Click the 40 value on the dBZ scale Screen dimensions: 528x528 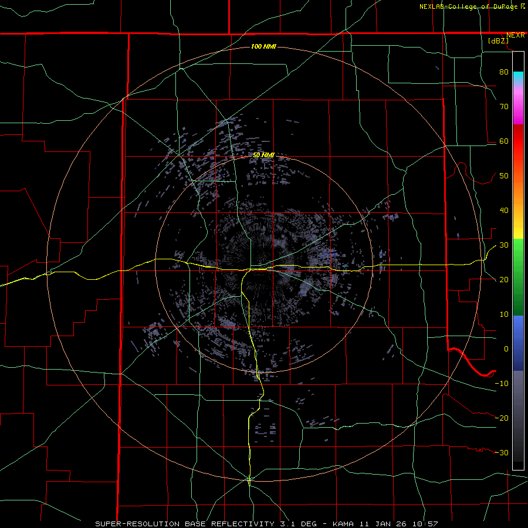click(504, 211)
